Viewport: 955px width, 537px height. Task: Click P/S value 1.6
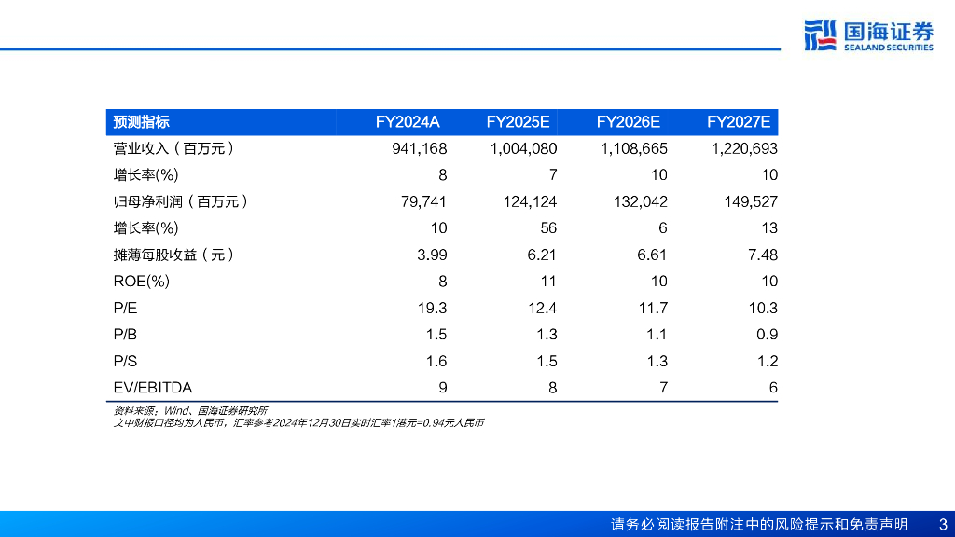pos(436,361)
